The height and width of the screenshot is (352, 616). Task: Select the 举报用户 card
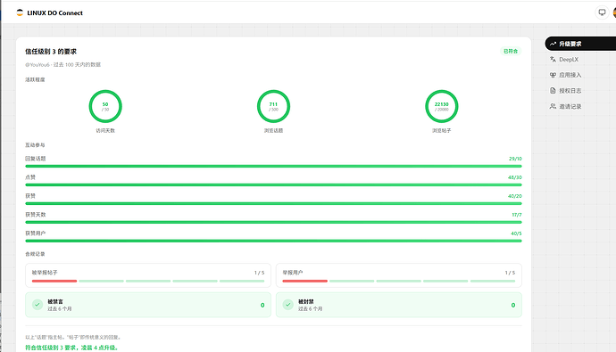click(399, 275)
